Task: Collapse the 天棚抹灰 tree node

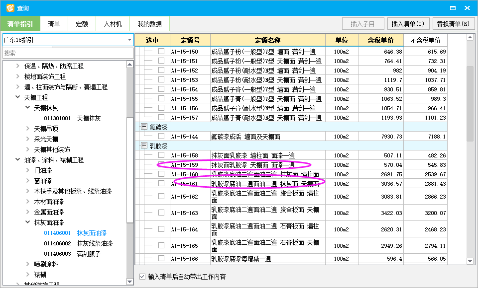Action: 28,107
